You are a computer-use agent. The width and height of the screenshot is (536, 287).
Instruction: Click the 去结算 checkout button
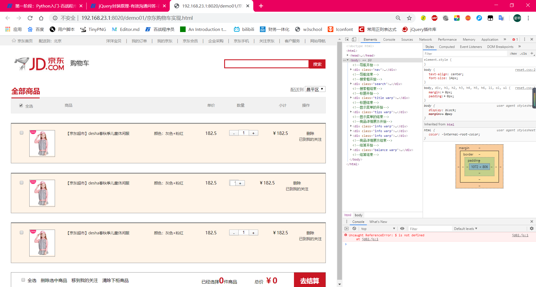point(310,280)
